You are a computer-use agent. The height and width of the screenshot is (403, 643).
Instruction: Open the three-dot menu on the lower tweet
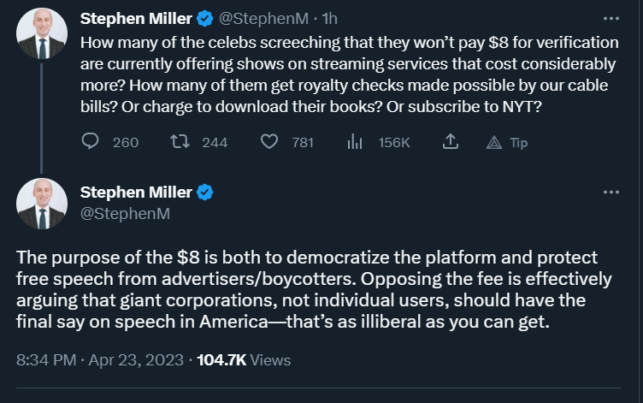(x=611, y=192)
